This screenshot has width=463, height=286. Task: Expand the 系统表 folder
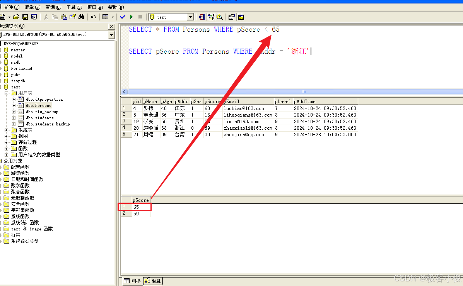[6, 130]
